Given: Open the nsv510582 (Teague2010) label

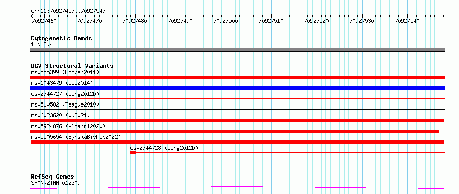Looking at the screenshot, I should click(x=65, y=104).
